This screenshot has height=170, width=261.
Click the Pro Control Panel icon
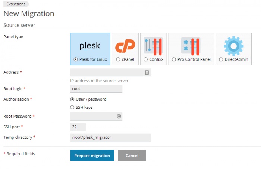point(191,46)
